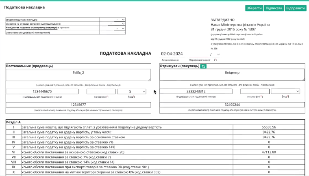Send the invoice with Відправити button
The height and width of the screenshot is (176, 309).
295,8
